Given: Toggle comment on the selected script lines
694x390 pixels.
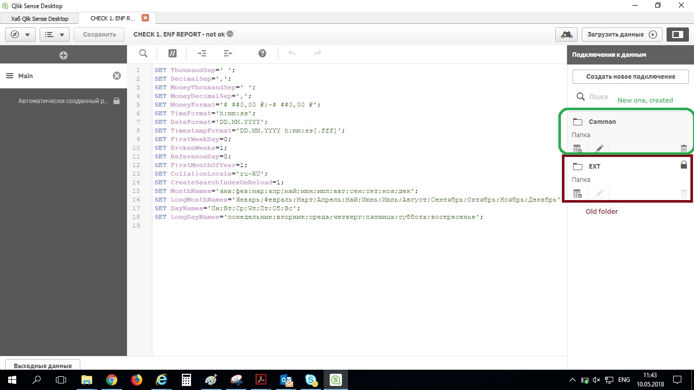Looking at the screenshot, I should click(x=172, y=53).
